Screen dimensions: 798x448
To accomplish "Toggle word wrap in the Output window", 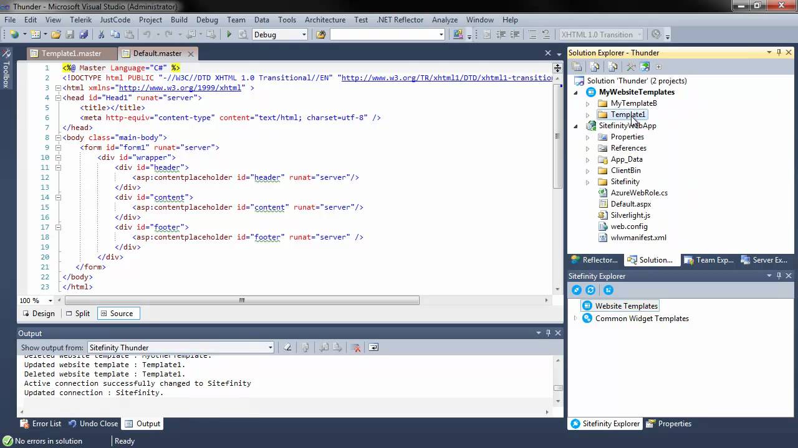I will tap(373, 348).
